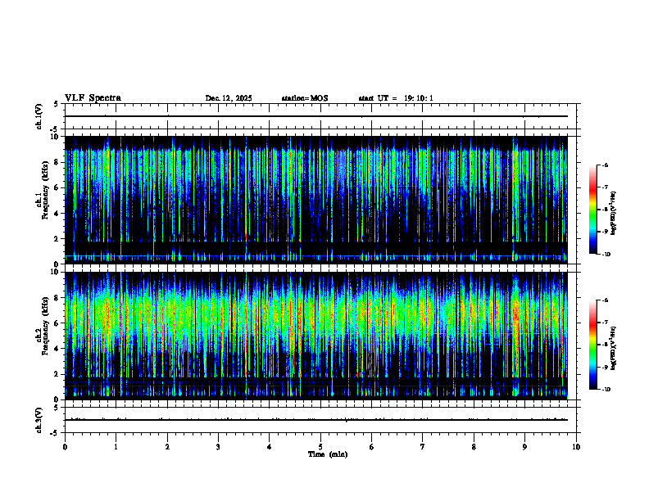649x501 pixels.
Task: Click the ch.2 frequency axis "2" tick label
Action: (x=57, y=374)
